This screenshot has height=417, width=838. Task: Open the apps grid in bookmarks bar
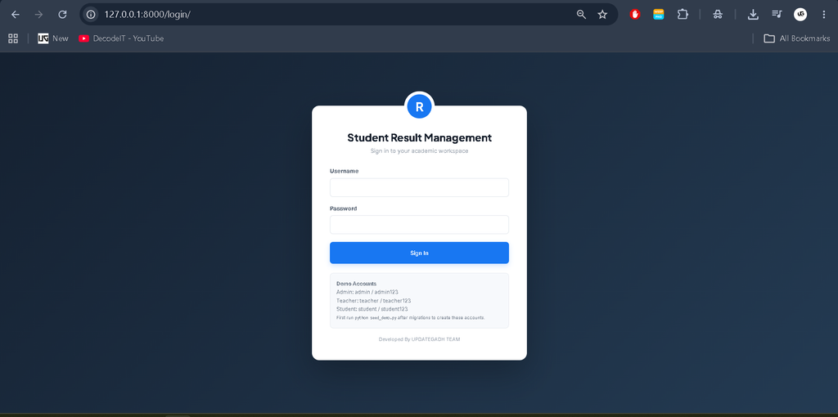[13, 38]
